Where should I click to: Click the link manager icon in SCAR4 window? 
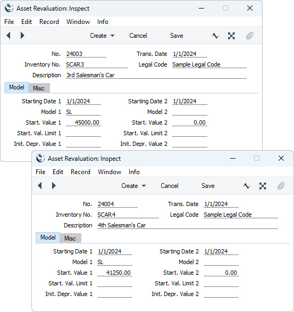[263, 186]
